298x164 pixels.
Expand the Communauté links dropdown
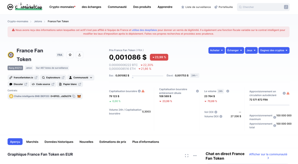click(x=81, y=78)
